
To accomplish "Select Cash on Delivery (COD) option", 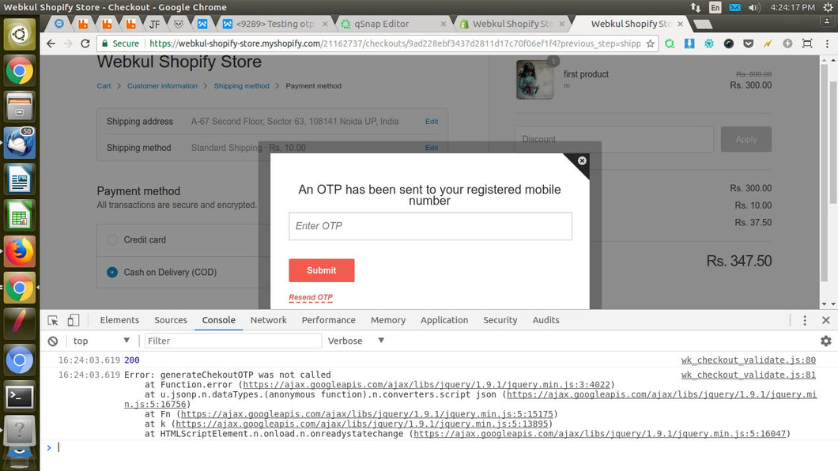I will (112, 273).
